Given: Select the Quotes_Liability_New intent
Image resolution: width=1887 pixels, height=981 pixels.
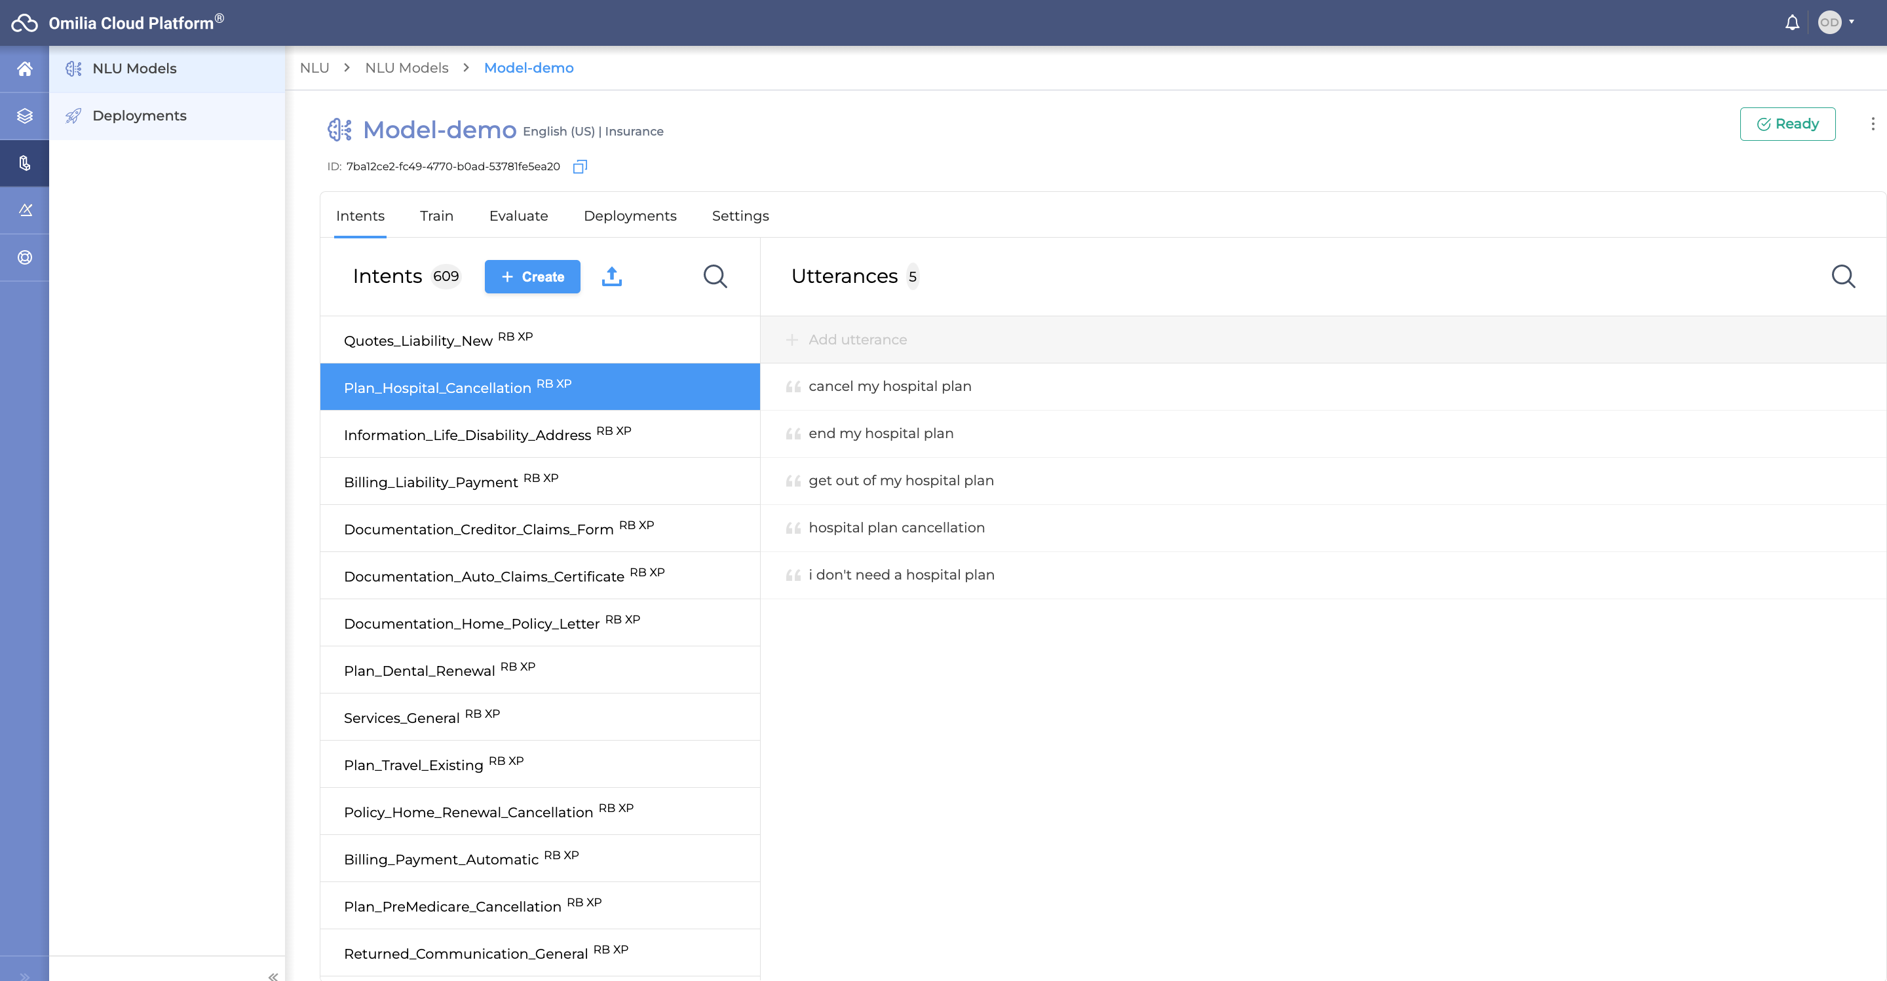Looking at the screenshot, I should (418, 341).
